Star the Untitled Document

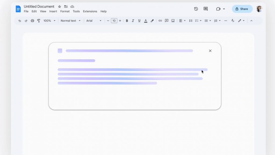(60, 6)
